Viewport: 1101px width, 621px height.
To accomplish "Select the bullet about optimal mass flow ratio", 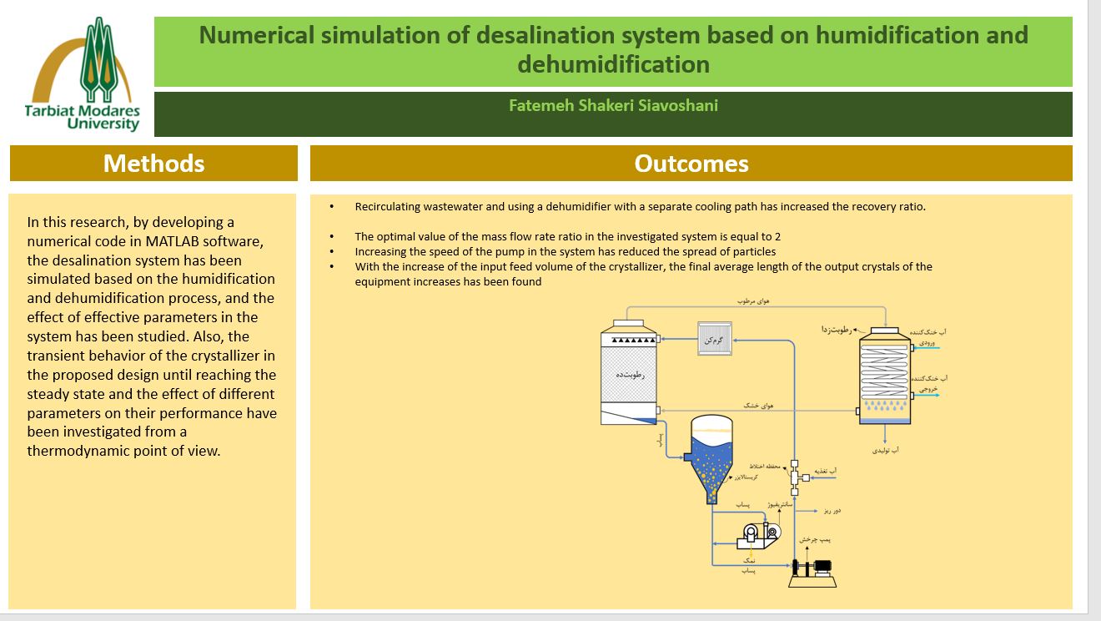I will (567, 237).
